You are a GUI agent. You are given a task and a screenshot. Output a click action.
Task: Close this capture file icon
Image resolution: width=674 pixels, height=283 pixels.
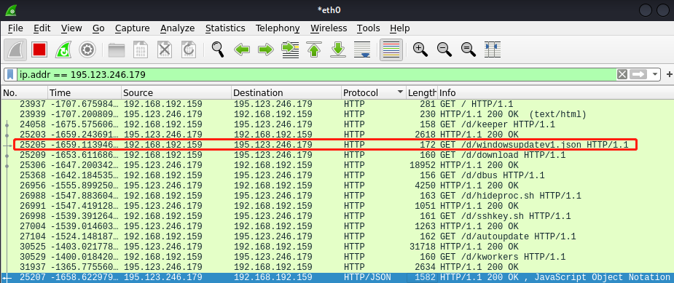point(164,49)
